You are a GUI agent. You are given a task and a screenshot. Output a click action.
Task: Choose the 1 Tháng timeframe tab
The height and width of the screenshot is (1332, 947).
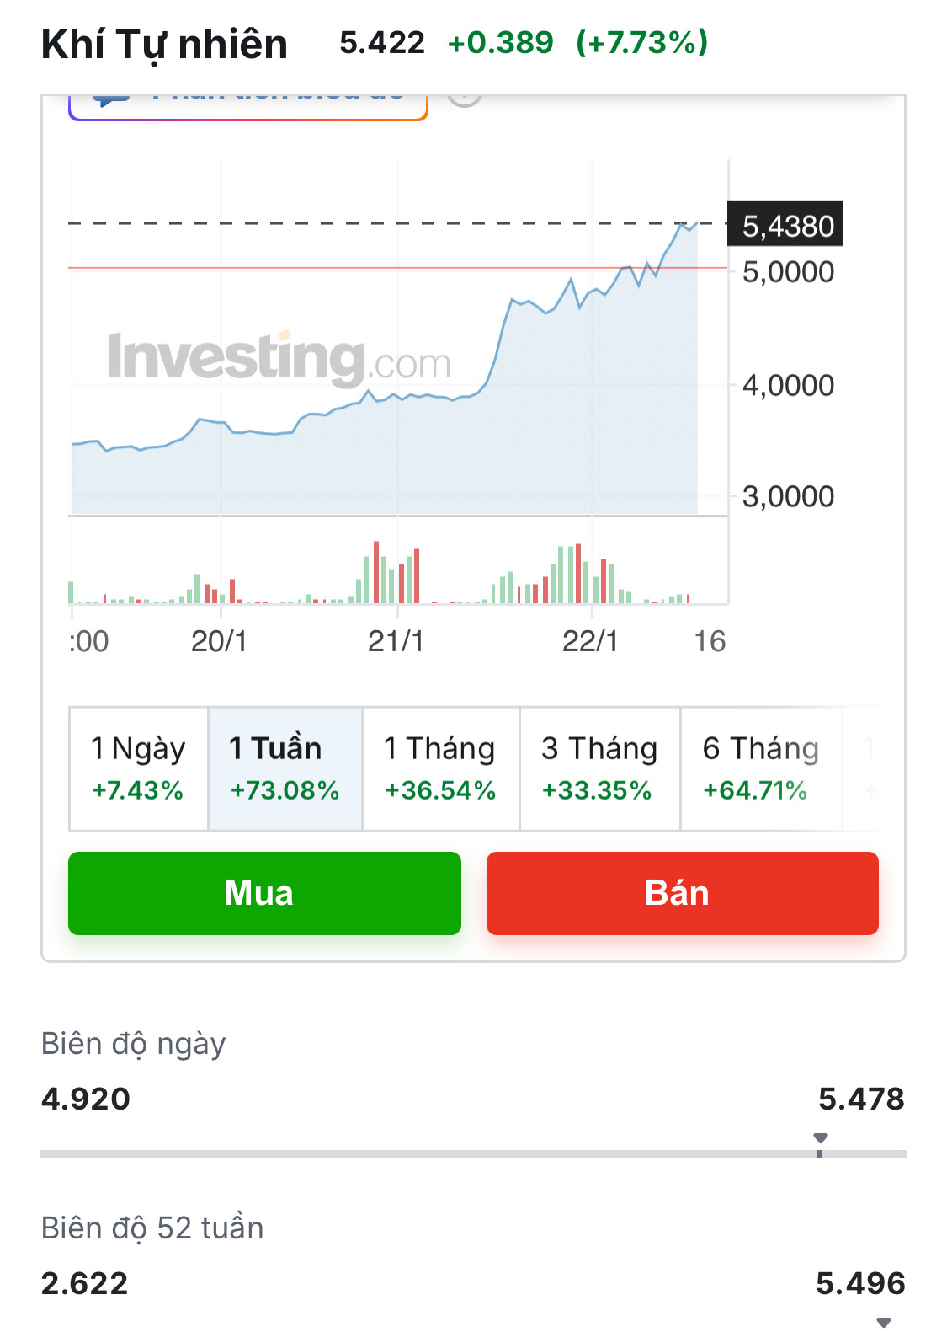pyautogui.click(x=440, y=768)
